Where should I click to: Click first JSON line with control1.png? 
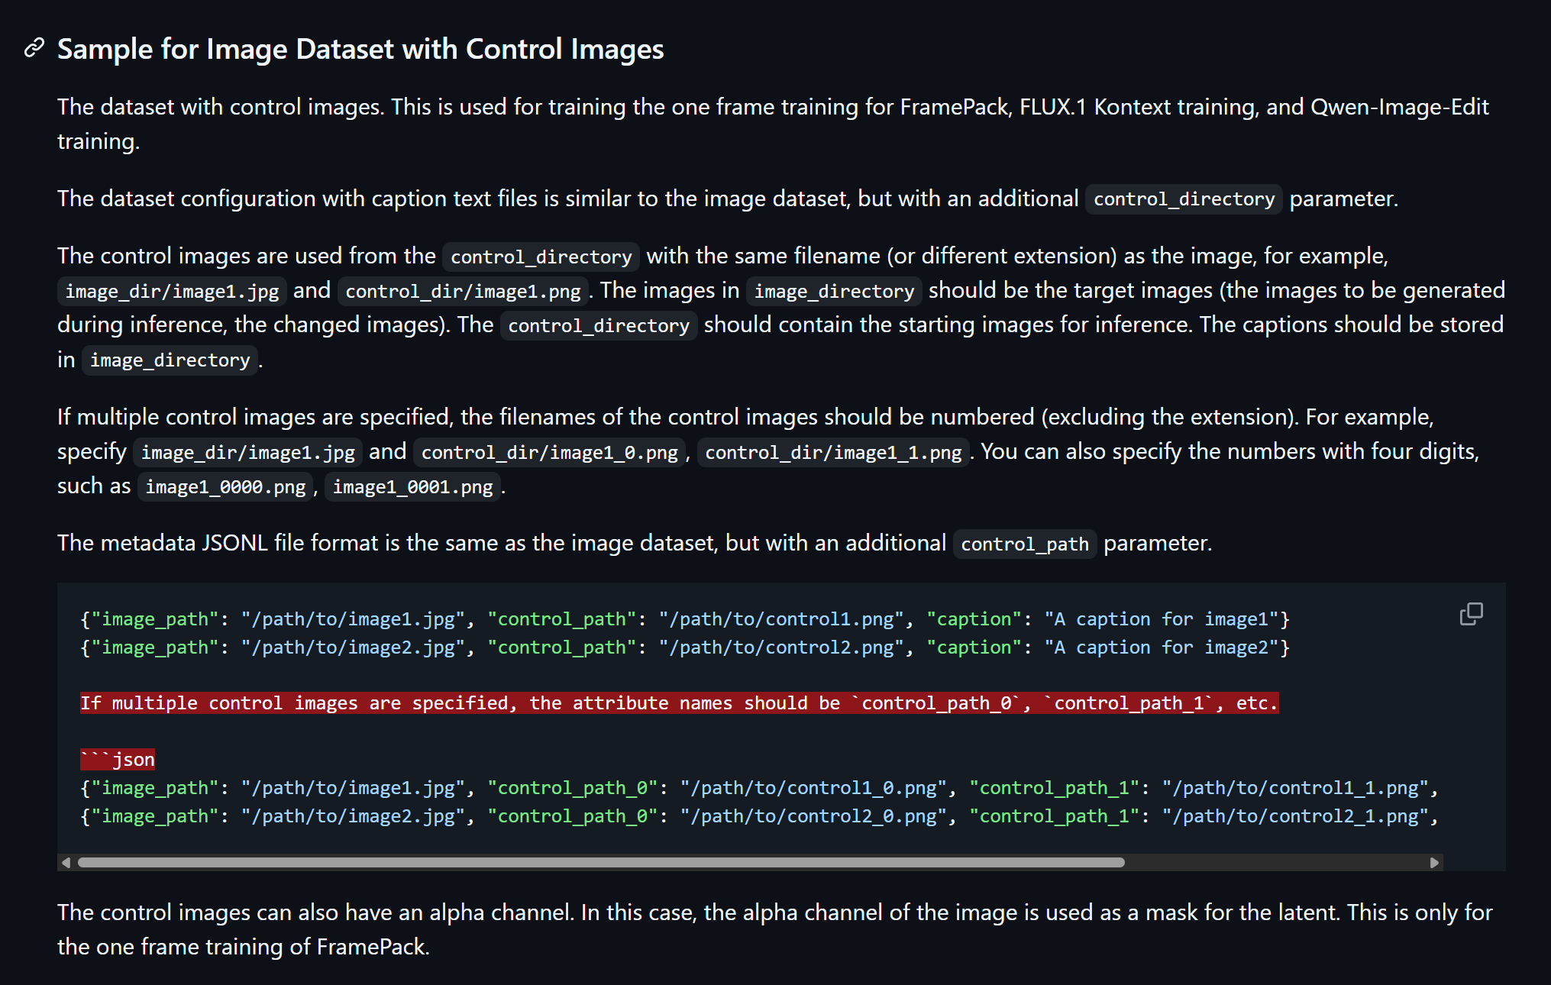pos(684,619)
